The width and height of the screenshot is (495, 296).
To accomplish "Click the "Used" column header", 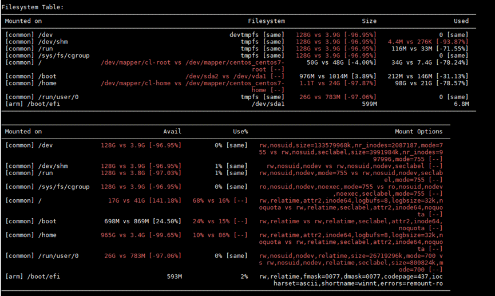I will point(461,21).
